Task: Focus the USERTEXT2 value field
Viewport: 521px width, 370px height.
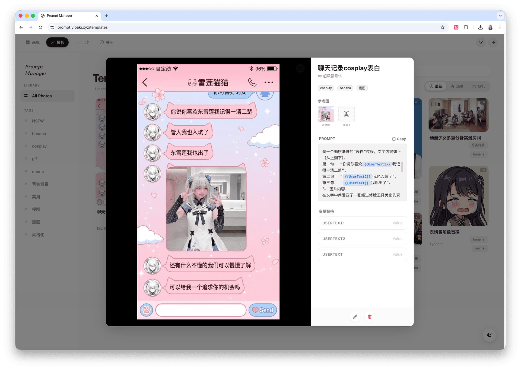Action: click(363, 239)
